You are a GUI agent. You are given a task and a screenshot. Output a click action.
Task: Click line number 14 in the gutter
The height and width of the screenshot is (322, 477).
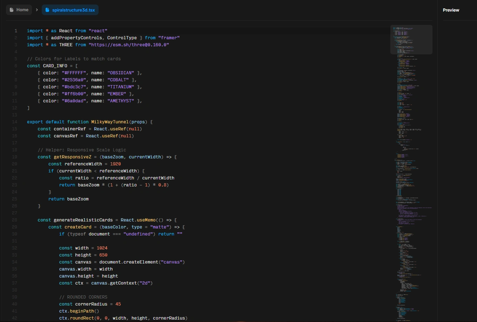pyautogui.click(x=14, y=122)
